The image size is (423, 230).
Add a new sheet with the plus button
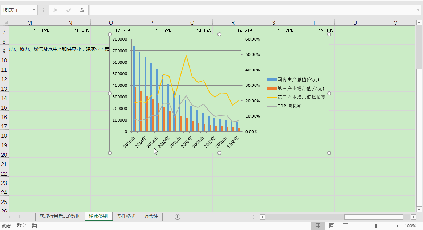coord(178,217)
